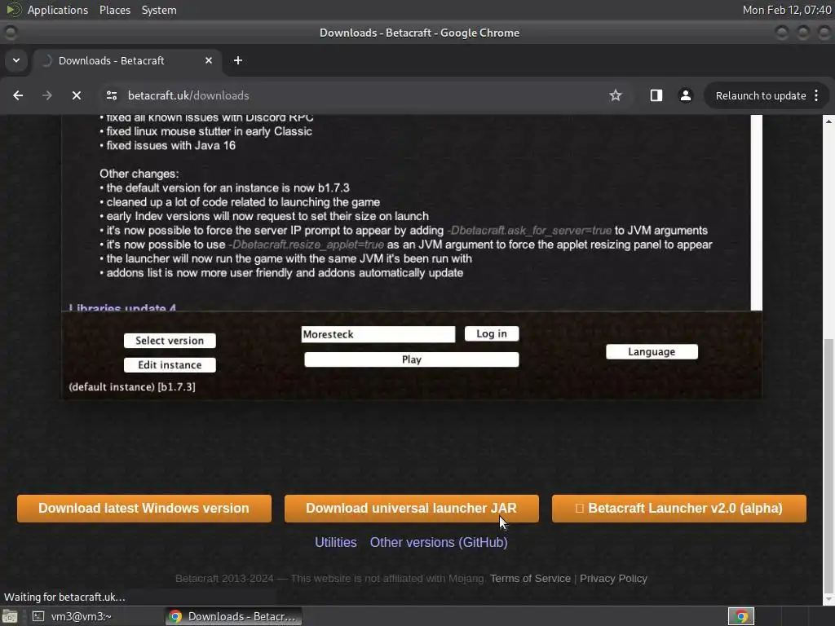Click the Log in button
This screenshot has width=835, height=626.
click(492, 333)
